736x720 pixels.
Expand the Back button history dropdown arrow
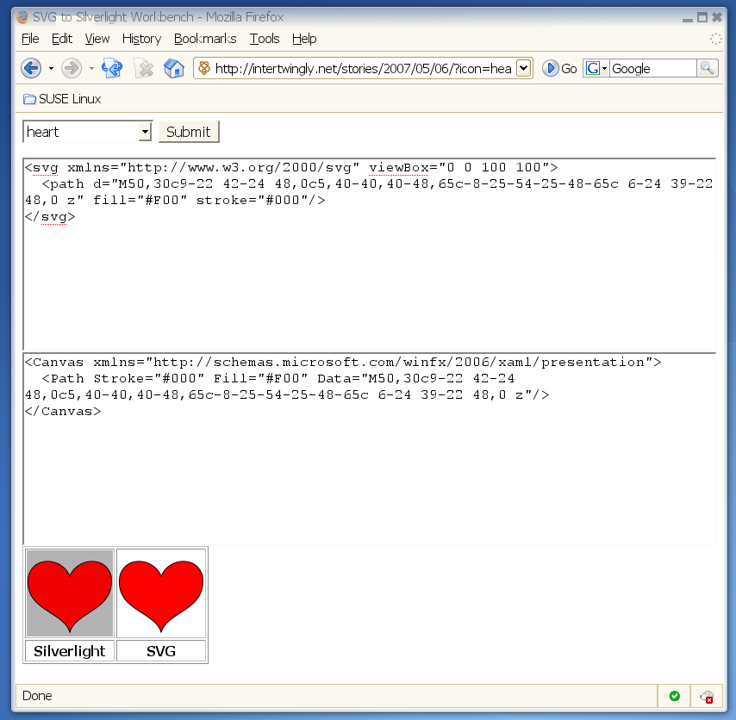tap(51, 69)
